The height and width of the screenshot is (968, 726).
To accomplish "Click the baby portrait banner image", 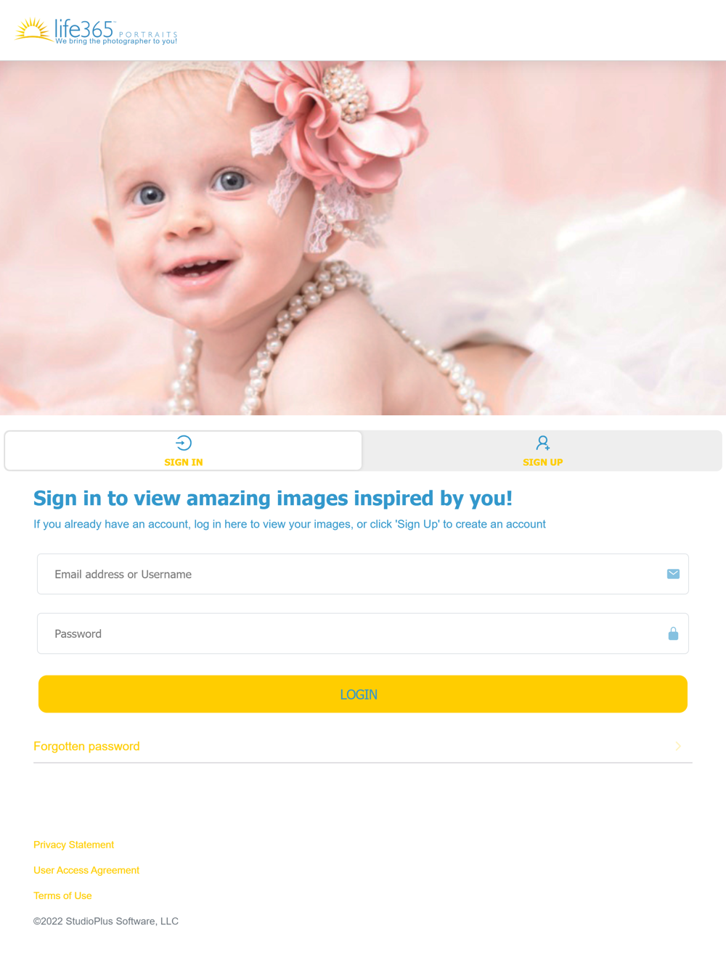I will pos(363,238).
